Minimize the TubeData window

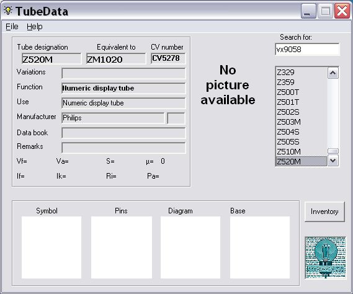(x=308, y=11)
